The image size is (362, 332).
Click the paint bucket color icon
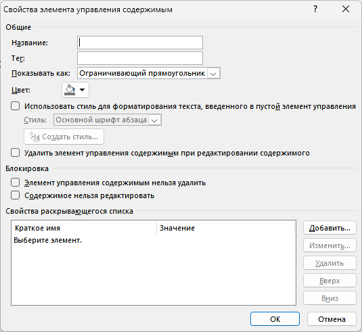pos(70,90)
